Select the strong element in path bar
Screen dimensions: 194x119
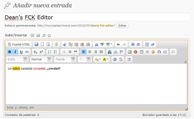pos(23,107)
